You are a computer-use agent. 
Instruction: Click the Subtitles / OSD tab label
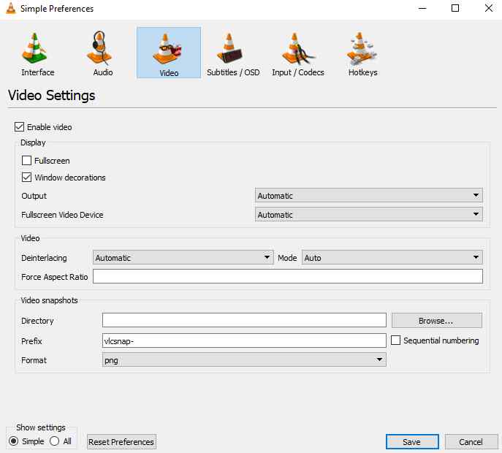pyautogui.click(x=233, y=72)
